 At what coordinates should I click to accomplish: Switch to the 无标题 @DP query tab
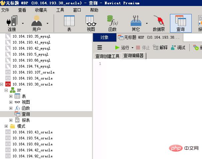[150, 37]
